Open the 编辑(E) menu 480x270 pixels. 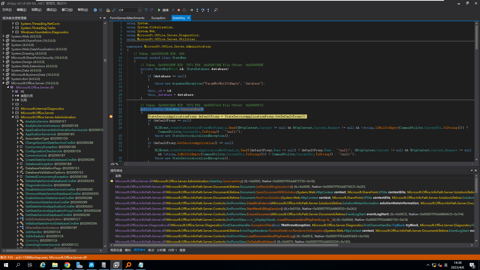[x=21, y=10]
